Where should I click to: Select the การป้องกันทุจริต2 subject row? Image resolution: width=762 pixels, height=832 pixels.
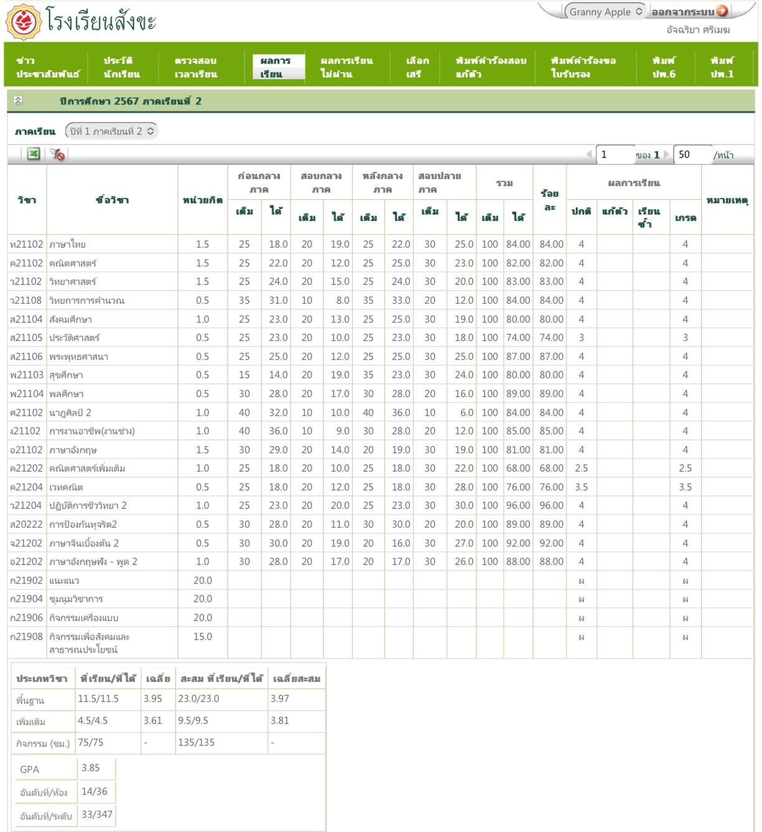click(381, 524)
